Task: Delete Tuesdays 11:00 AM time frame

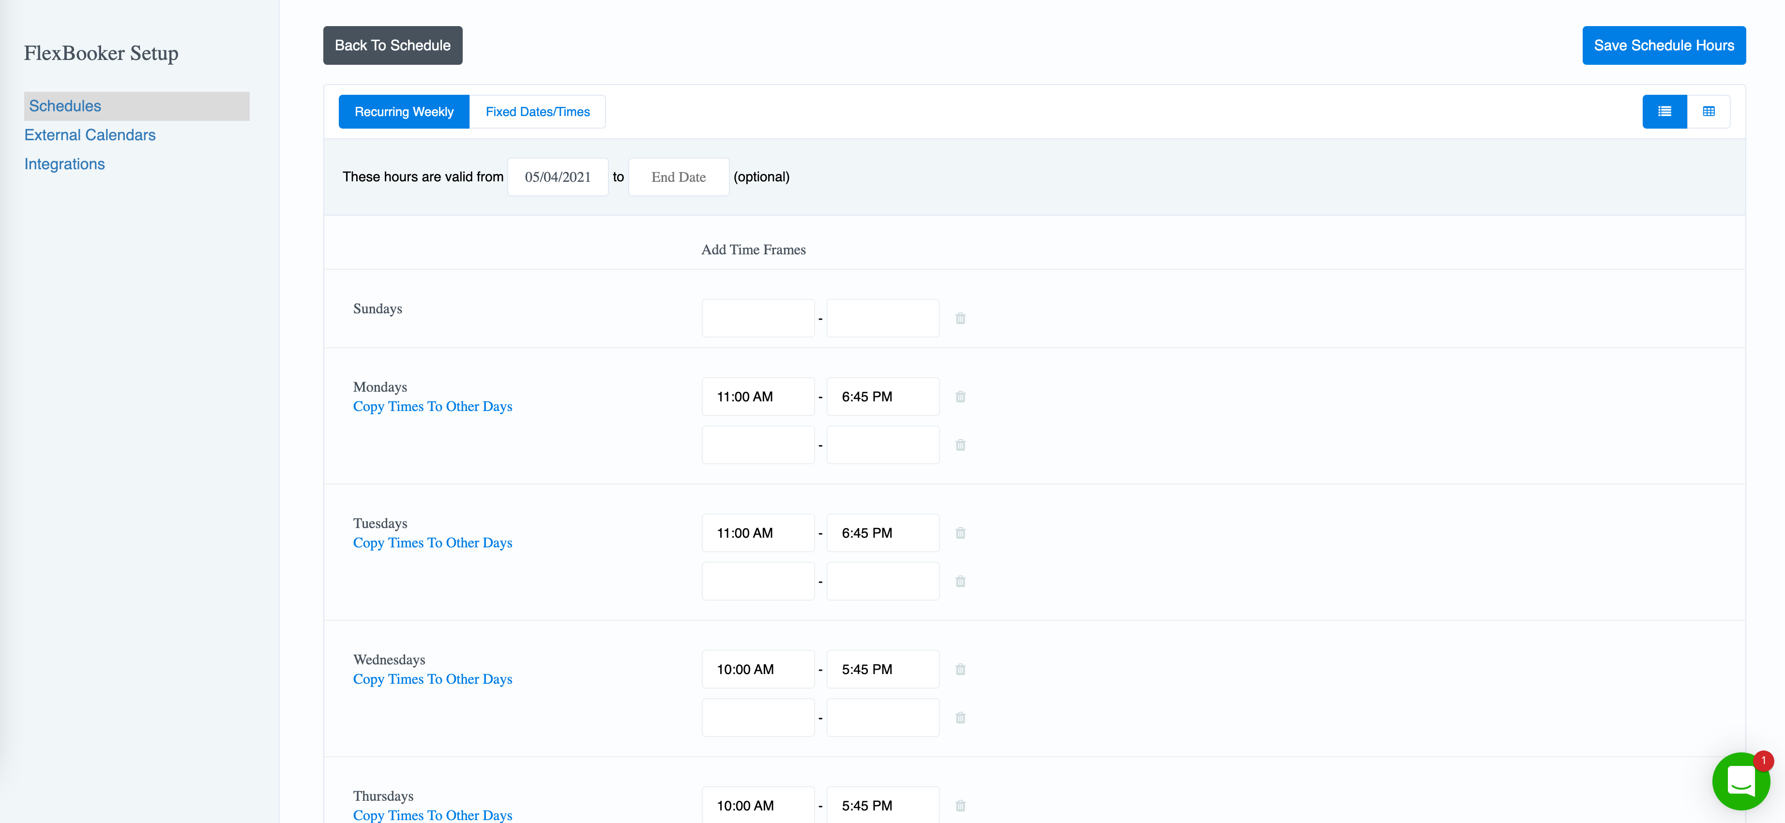Action: (x=960, y=533)
